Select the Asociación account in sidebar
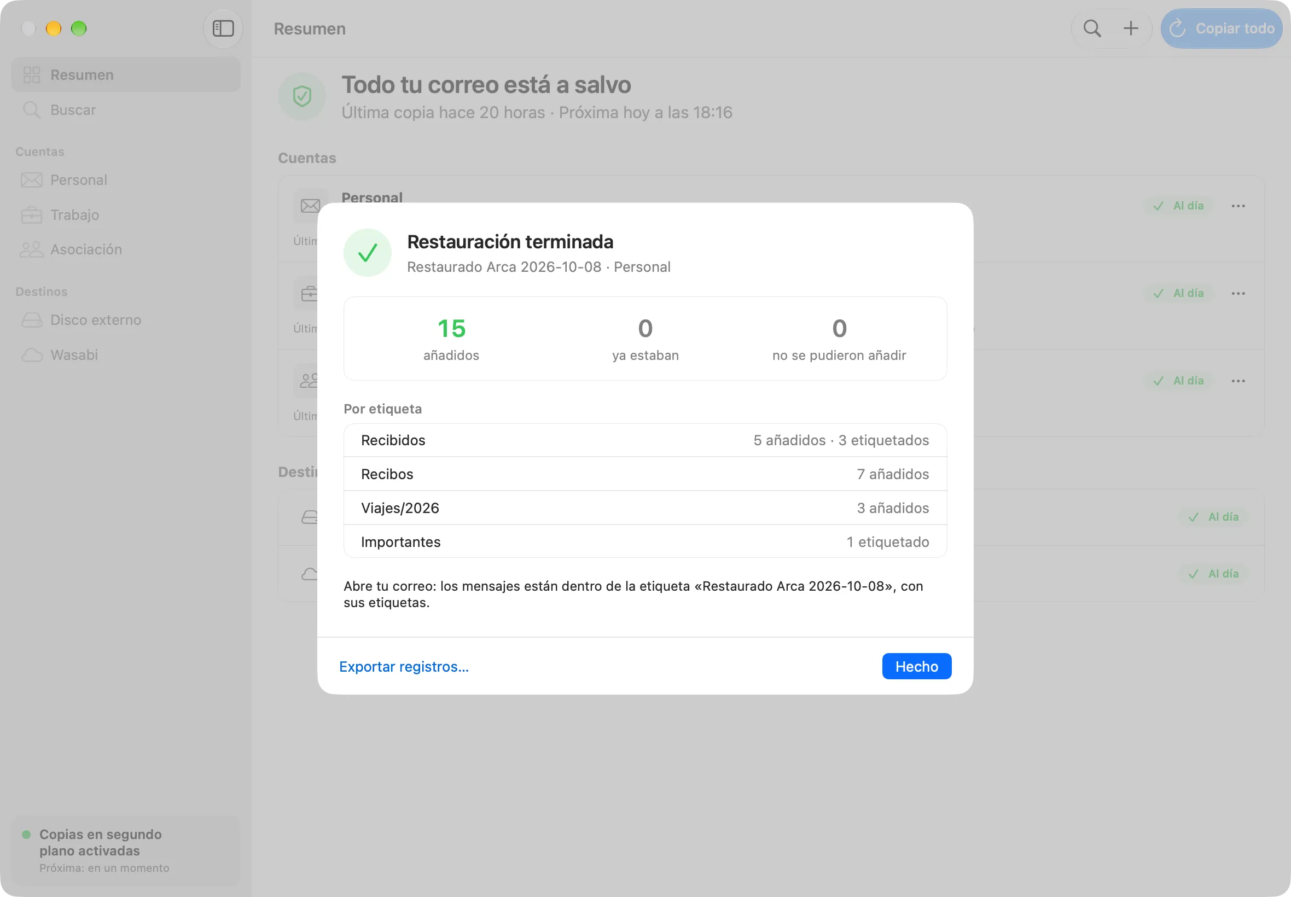 [x=126, y=249]
